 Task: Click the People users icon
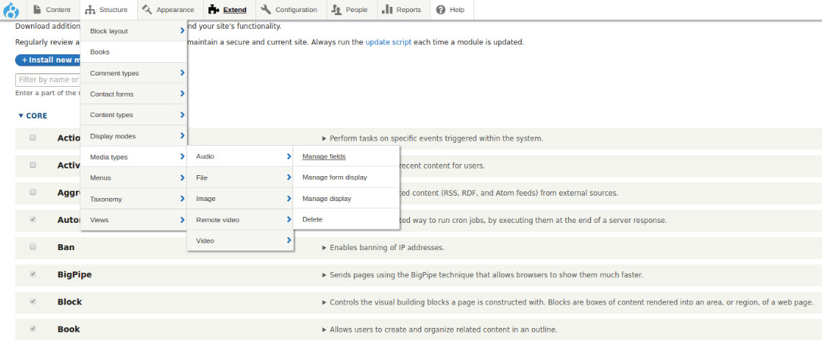(336, 9)
